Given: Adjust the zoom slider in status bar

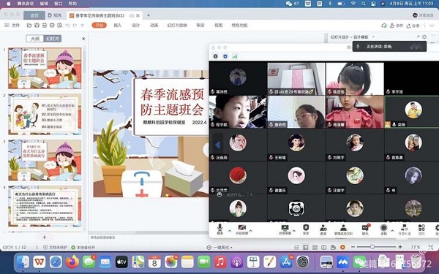Looking at the screenshot, I should [372, 247].
